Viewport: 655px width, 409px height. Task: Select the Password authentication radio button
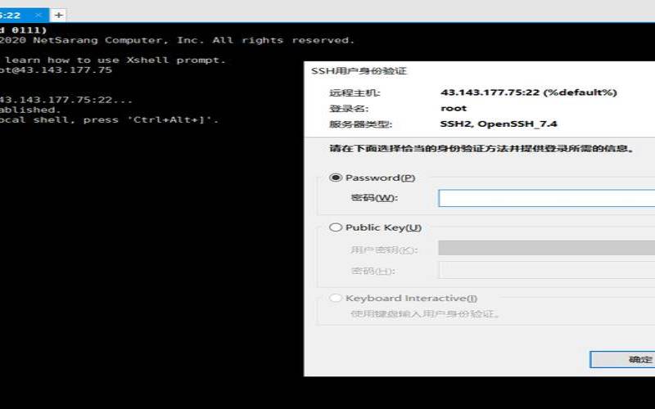[x=336, y=178]
